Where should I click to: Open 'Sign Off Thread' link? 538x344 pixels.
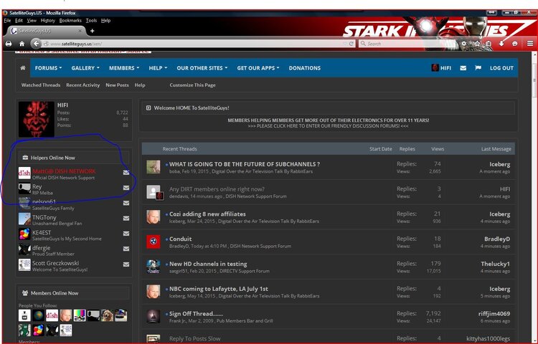coord(196,313)
